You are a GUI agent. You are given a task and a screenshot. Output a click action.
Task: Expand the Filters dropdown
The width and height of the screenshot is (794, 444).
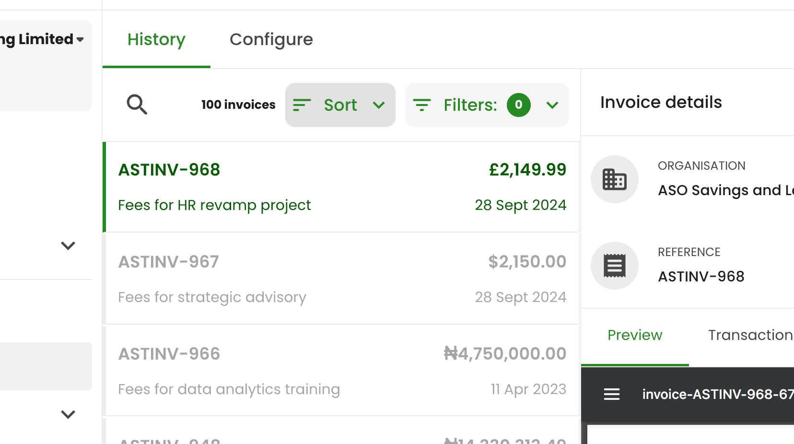tap(487, 105)
